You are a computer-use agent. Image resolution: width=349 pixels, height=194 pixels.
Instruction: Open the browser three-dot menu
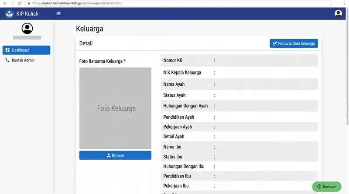(344, 3)
